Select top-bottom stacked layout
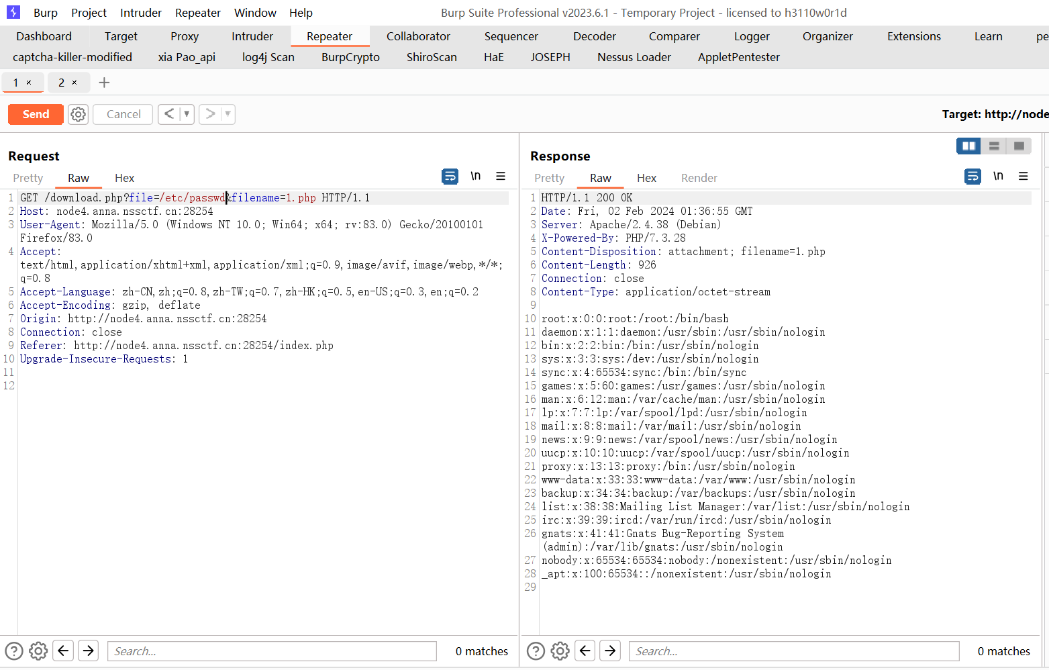Image resolution: width=1049 pixels, height=670 pixels. 994,146
